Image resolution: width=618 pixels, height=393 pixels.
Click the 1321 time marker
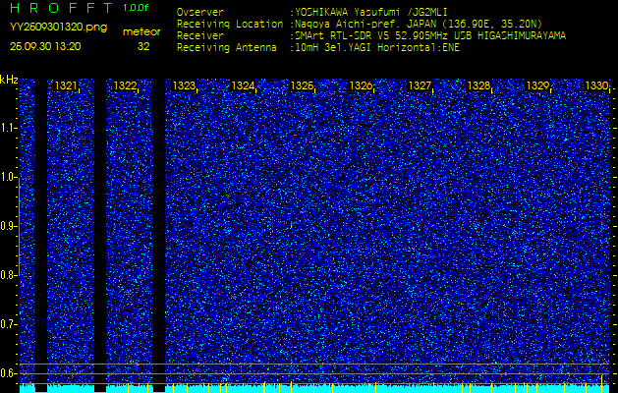(66, 85)
